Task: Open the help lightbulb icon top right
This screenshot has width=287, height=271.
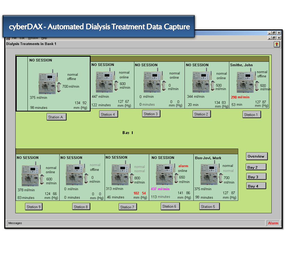Action: 277,44
